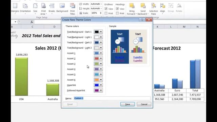Select column L header
This screenshot has height=122, width=217.
171,27
